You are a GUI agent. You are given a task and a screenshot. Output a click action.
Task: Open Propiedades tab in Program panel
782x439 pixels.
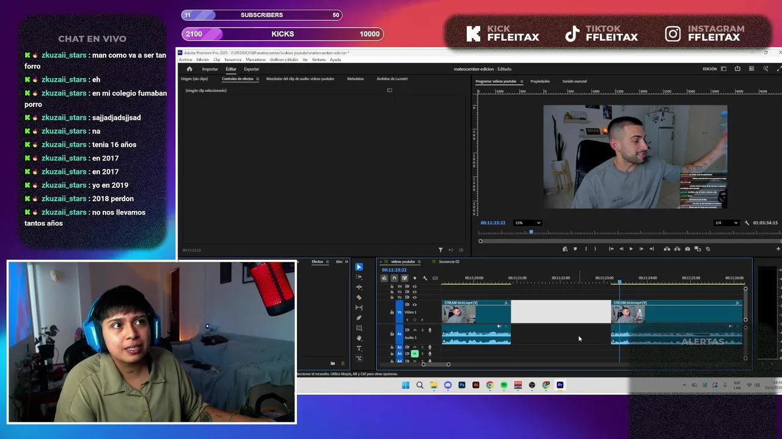point(540,82)
